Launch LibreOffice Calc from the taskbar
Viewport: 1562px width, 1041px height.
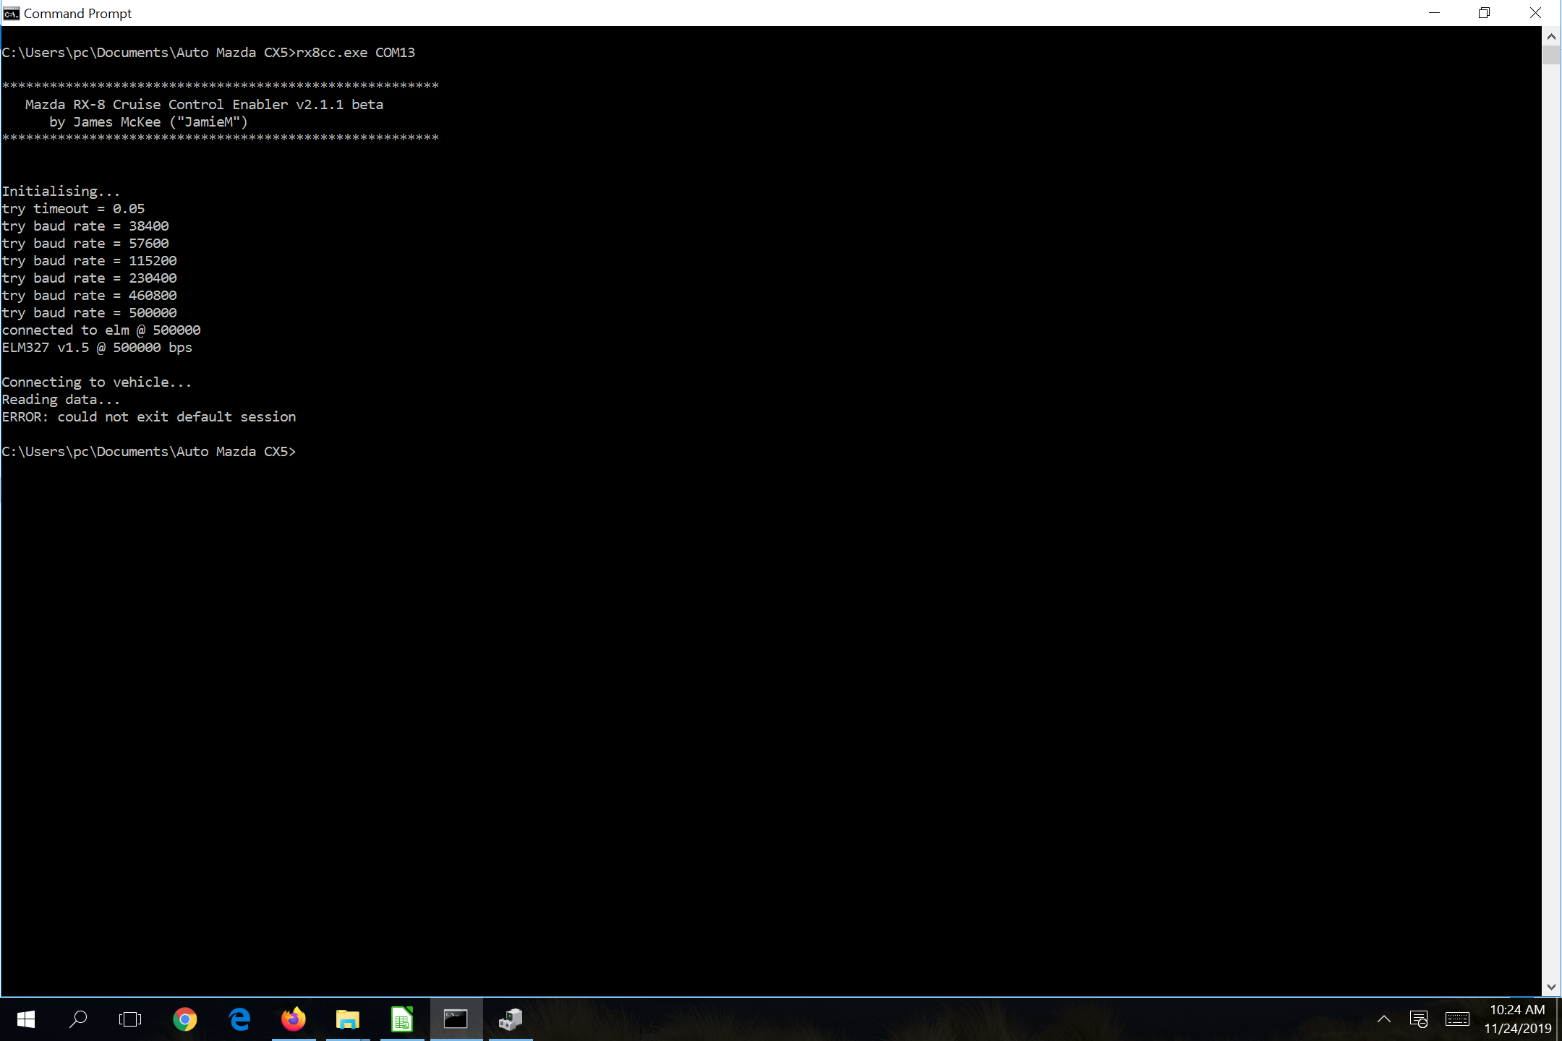tap(402, 1019)
